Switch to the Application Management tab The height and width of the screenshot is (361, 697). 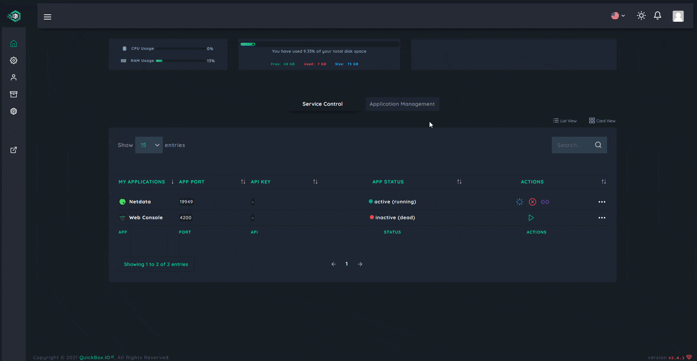[x=402, y=104]
